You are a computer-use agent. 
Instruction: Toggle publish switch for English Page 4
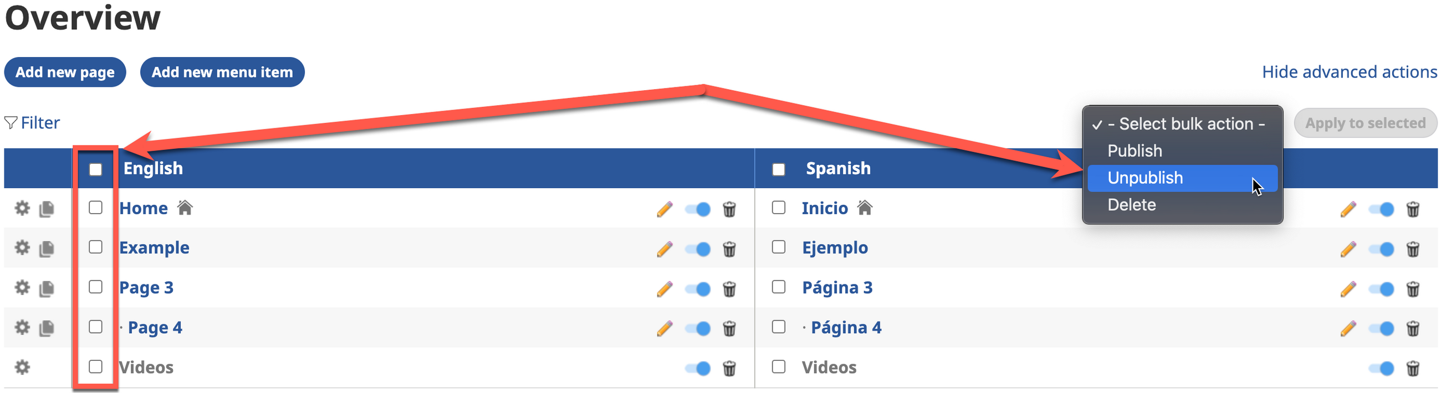point(698,328)
